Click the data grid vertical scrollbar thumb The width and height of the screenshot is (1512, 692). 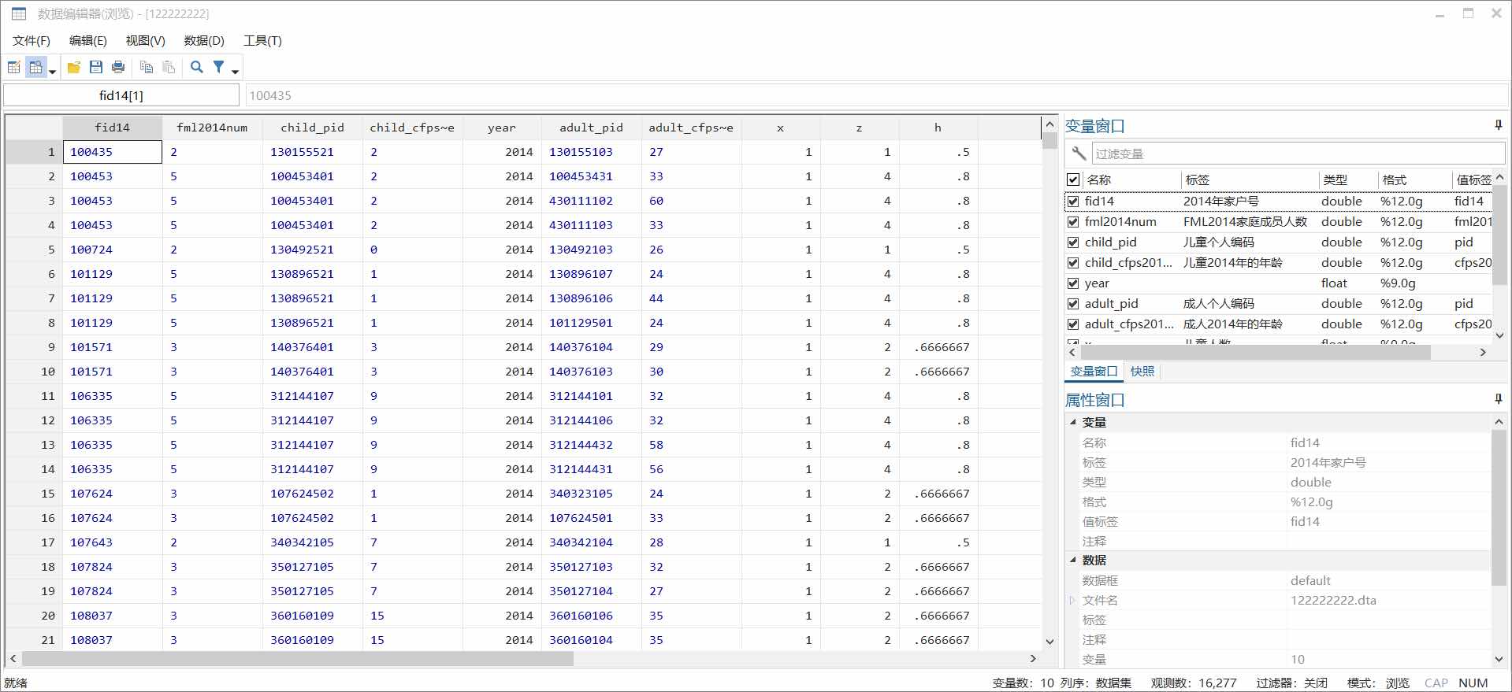1049,140
